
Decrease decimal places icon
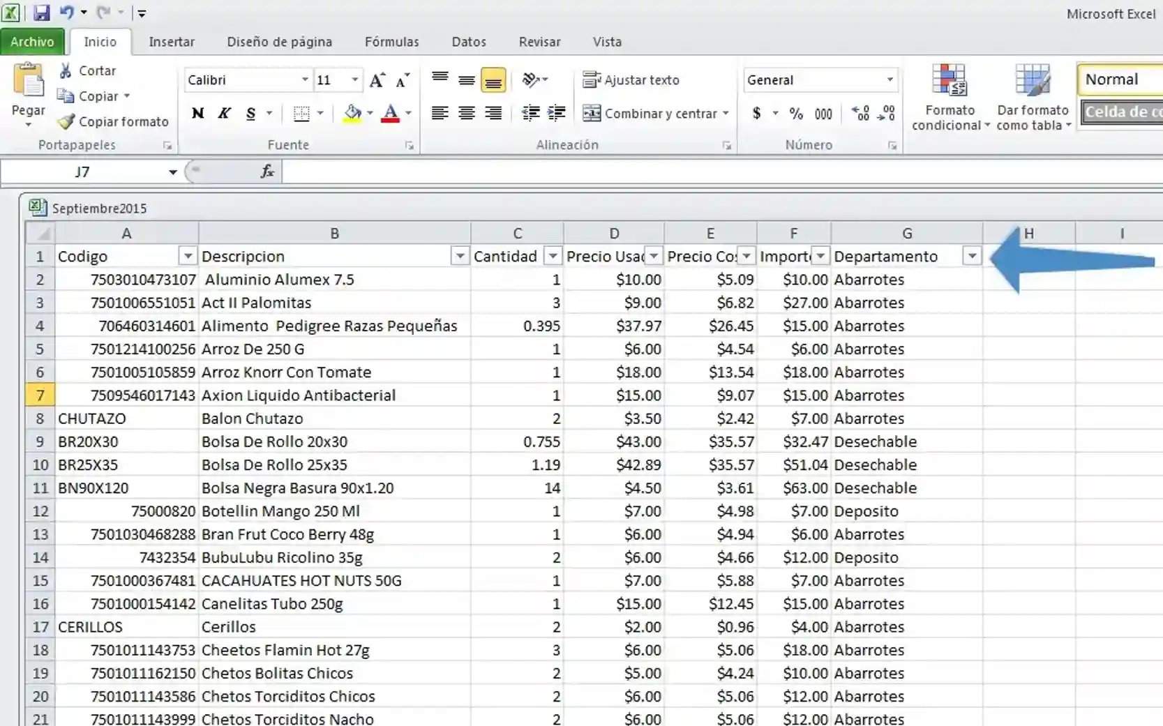886,113
